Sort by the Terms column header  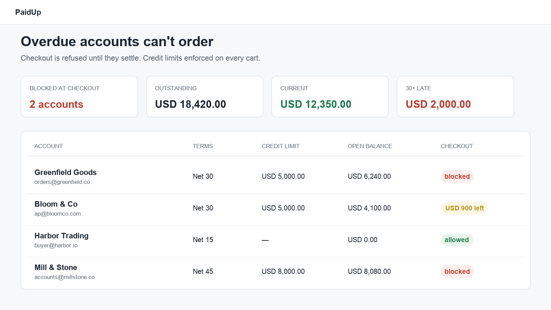[203, 146]
